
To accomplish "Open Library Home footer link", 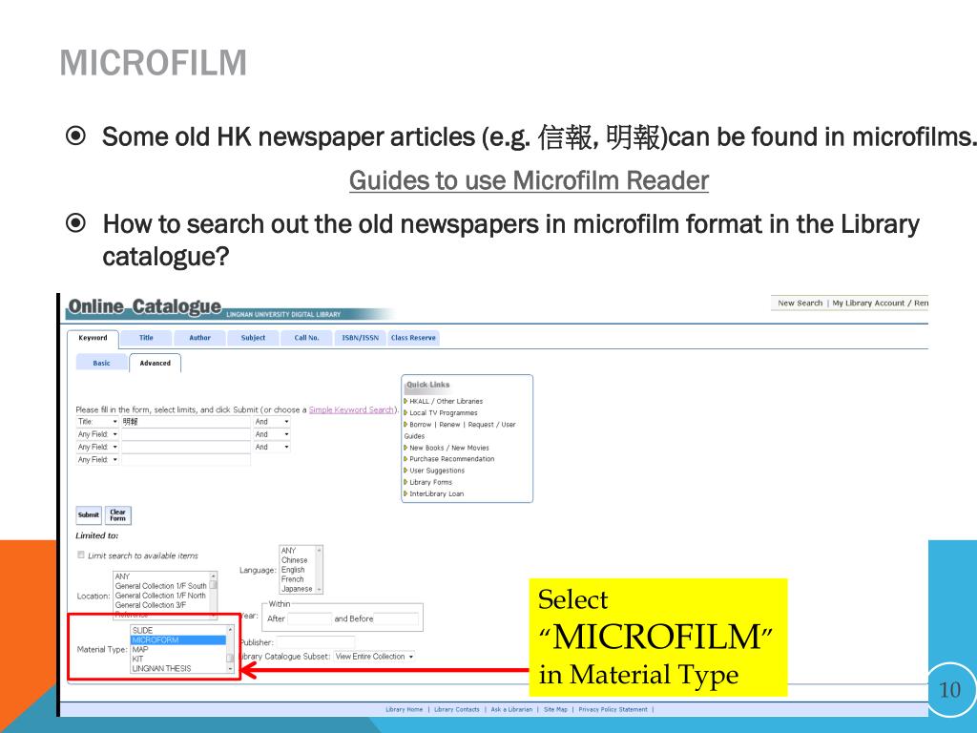I will click(x=404, y=709).
